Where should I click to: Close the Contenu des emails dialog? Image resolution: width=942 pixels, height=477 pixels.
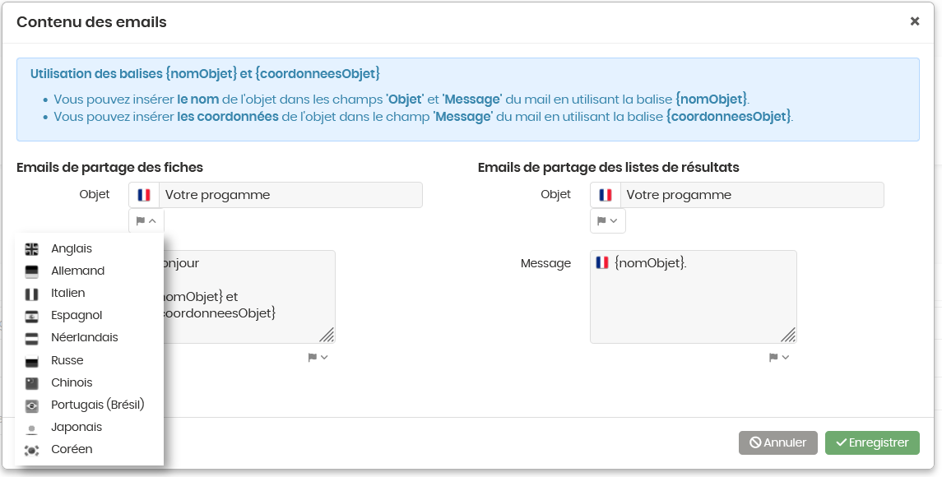[914, 21]
